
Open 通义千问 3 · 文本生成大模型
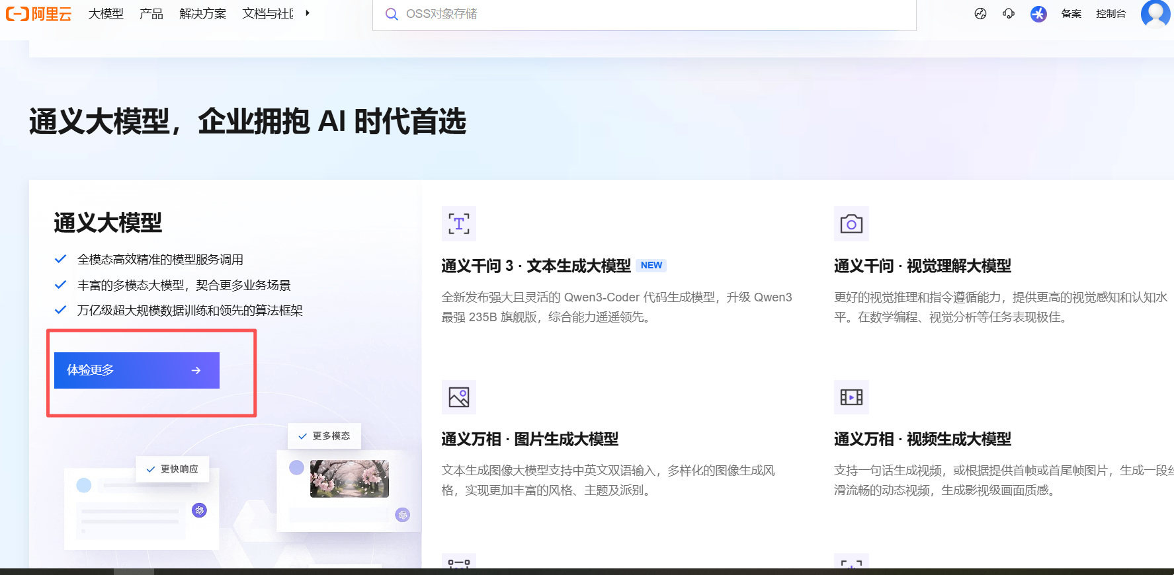[x=536, y=266]
